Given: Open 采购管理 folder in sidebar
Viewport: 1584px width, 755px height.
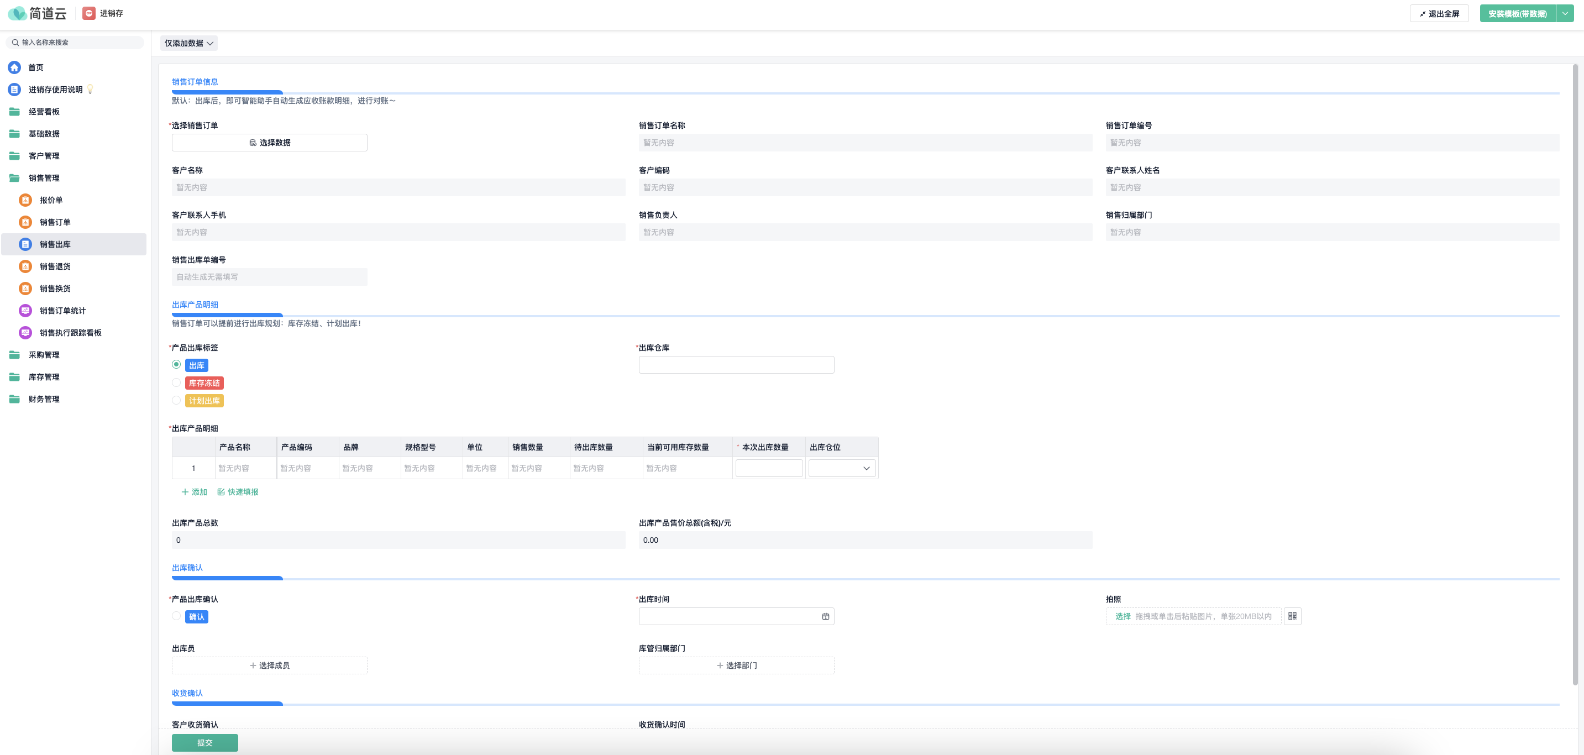Looking at the screenshot, I should coord(44,355).
